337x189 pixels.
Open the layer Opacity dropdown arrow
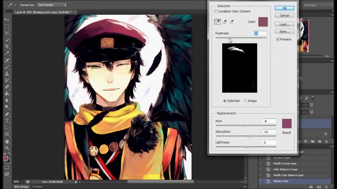click(311, 105)
